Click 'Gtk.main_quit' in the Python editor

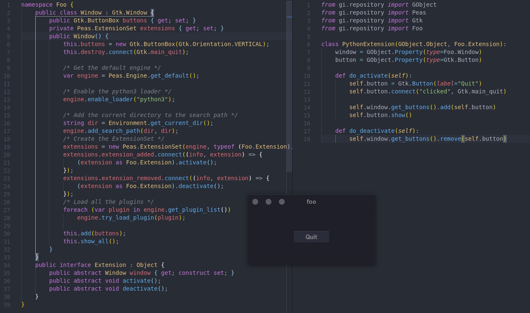click(x=480, y=91)
